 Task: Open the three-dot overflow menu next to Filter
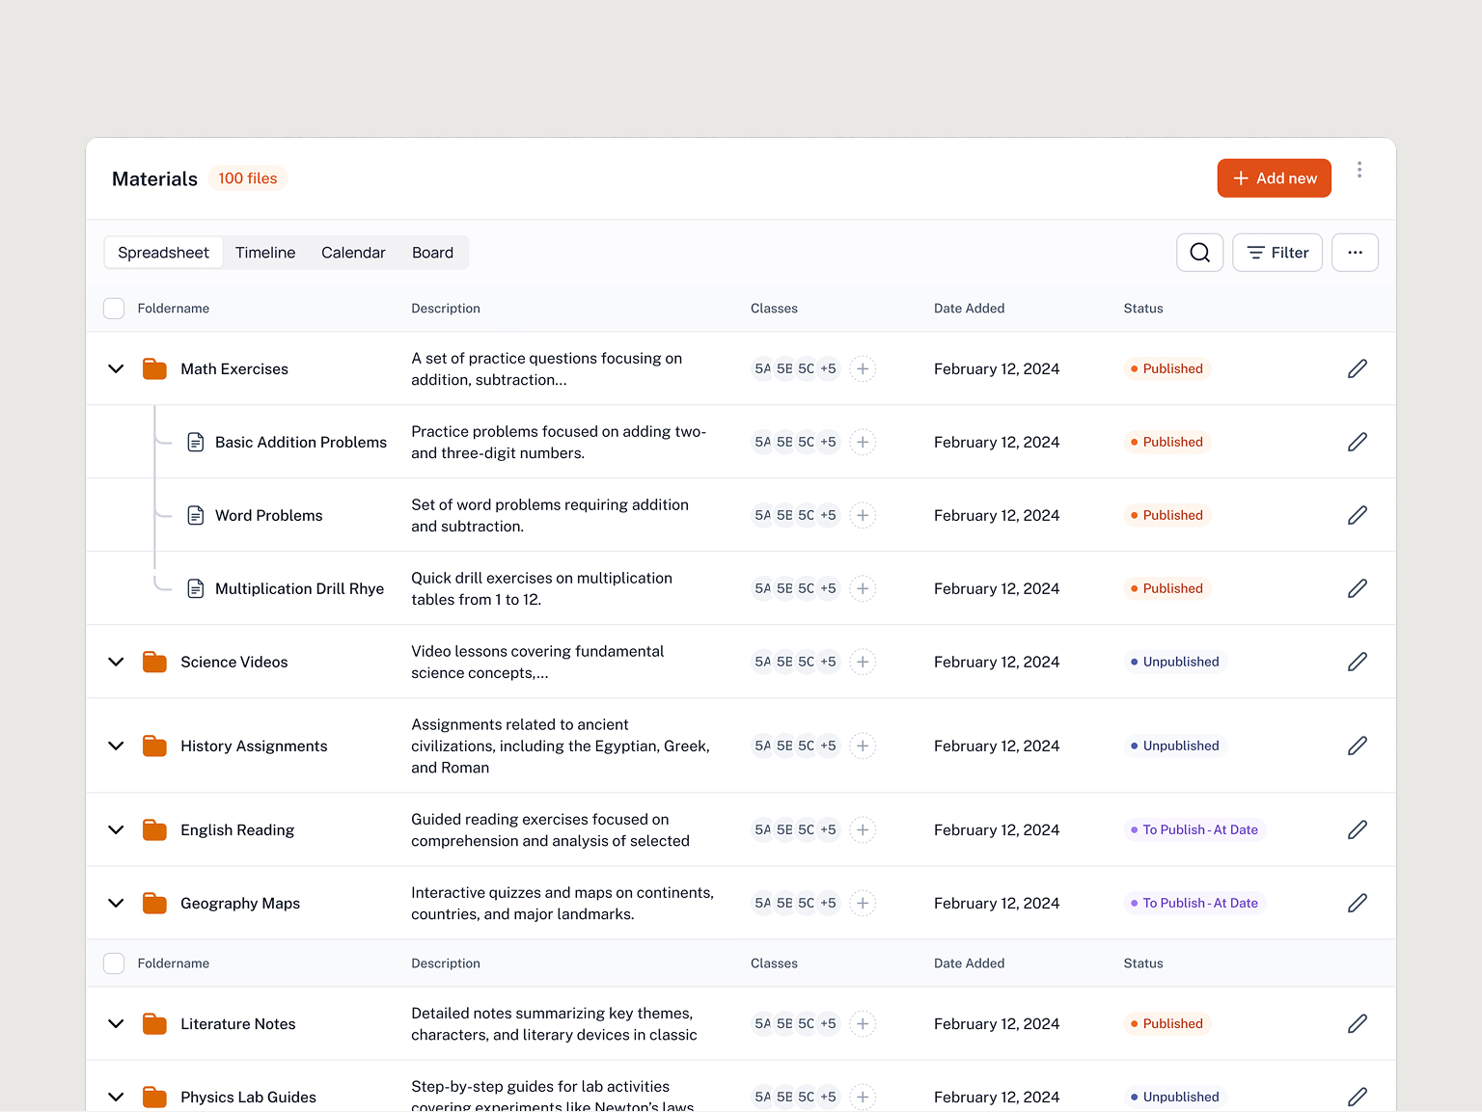[1355, 252]
